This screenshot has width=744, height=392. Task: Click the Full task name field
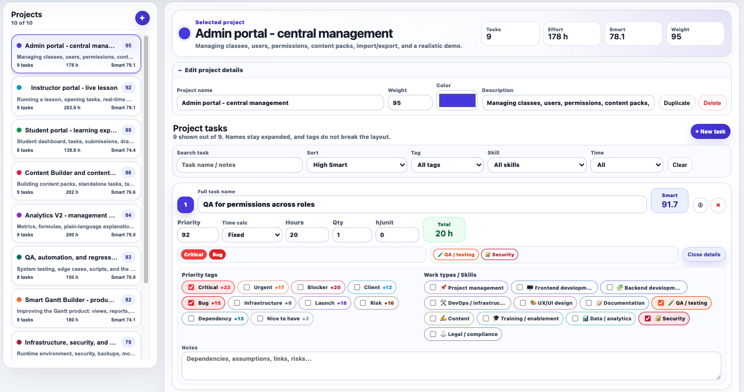[422, 205]
